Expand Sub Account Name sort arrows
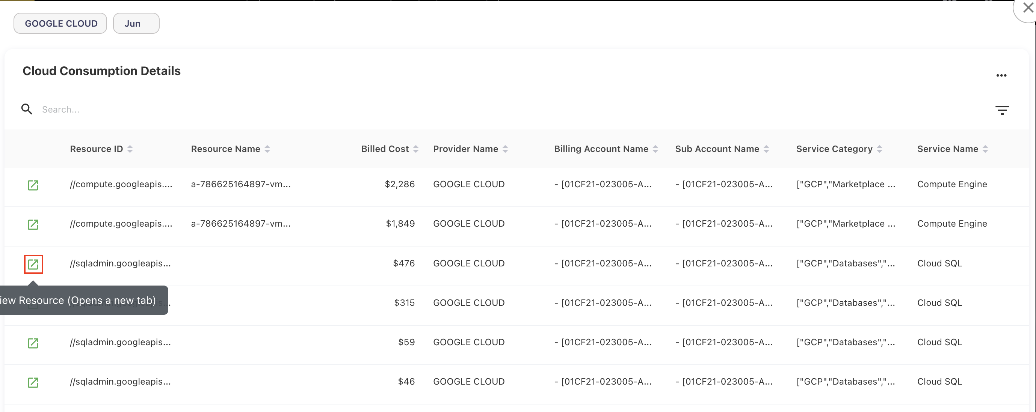The height and width of the screenshot is (412, 1036). 766,149
